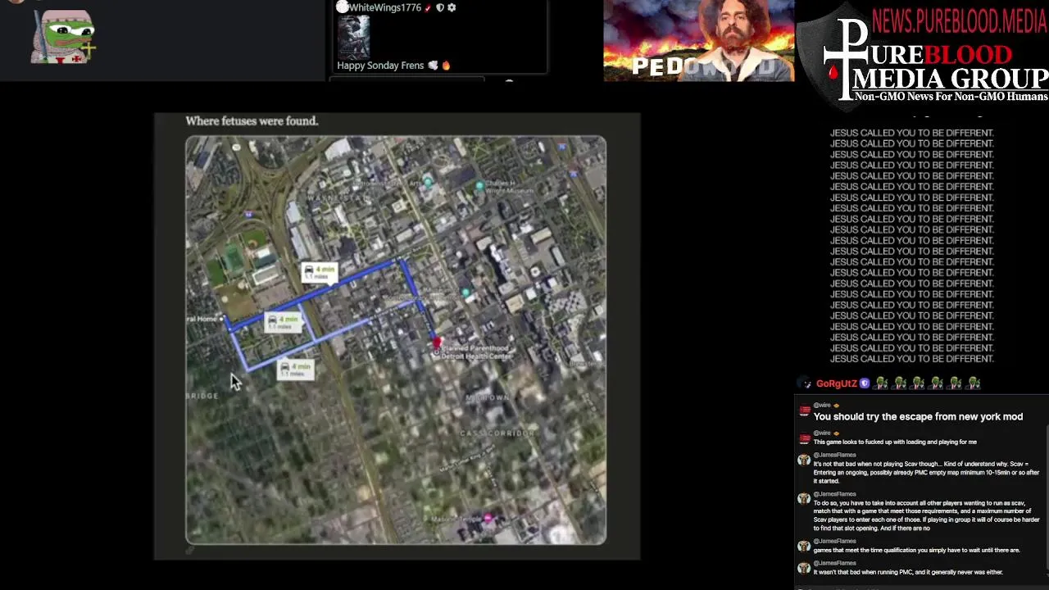Click @JamesFlames name above 'To do so' message
Screen dimensions: 1049x590
834,494
